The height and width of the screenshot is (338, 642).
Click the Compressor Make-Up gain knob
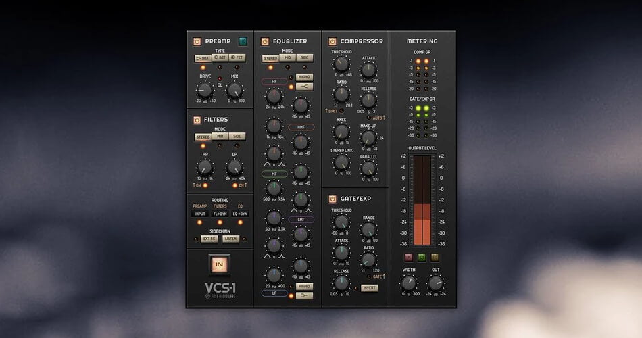368,138
